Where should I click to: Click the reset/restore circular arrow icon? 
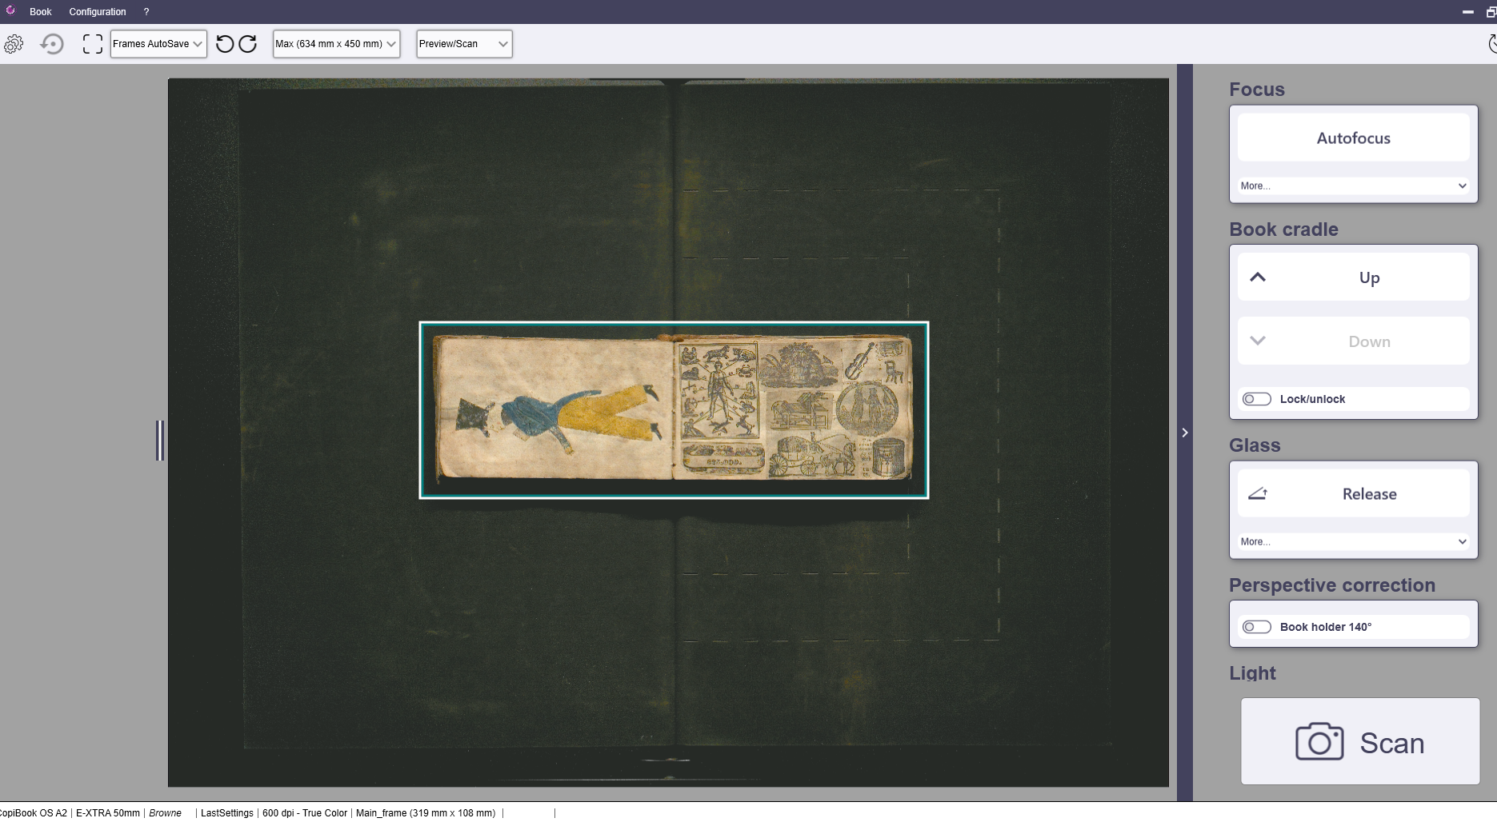coord(52,44)
